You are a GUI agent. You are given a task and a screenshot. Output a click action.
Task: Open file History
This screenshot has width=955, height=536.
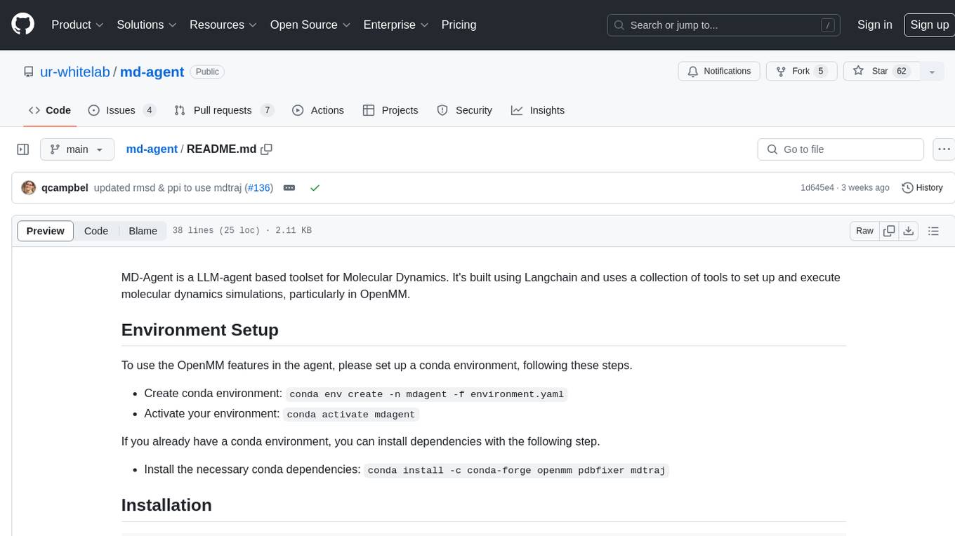[x=922, y=188]
